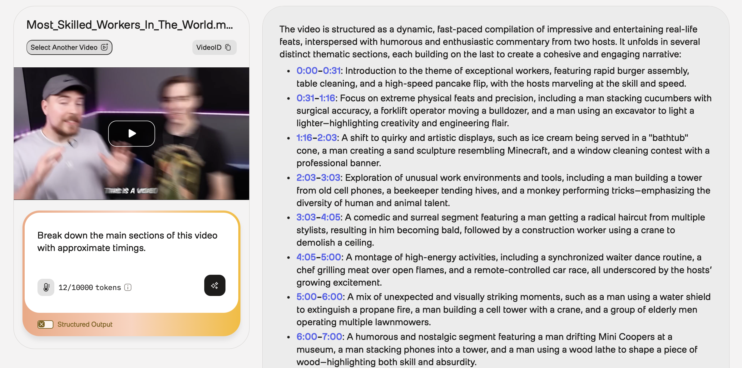Screen dimensions: 742x368
Task: Click the Most_Skilled_Workers video title
Action: [130, 25]
